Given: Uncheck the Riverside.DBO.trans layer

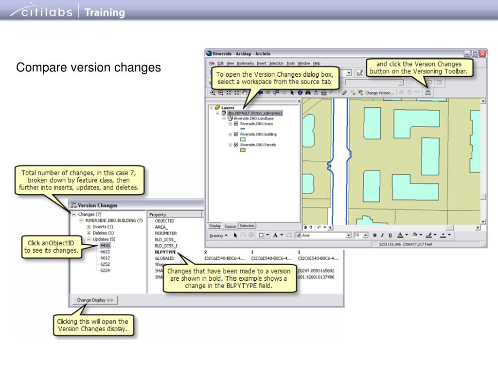Looking at the screenshot, I should [x=236, y=124].
